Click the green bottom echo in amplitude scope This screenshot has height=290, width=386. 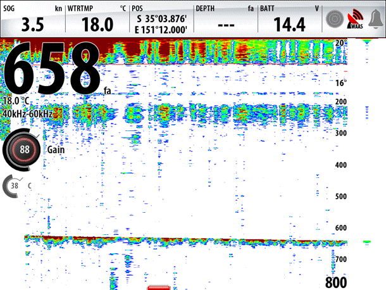click(x=367, y=242)
